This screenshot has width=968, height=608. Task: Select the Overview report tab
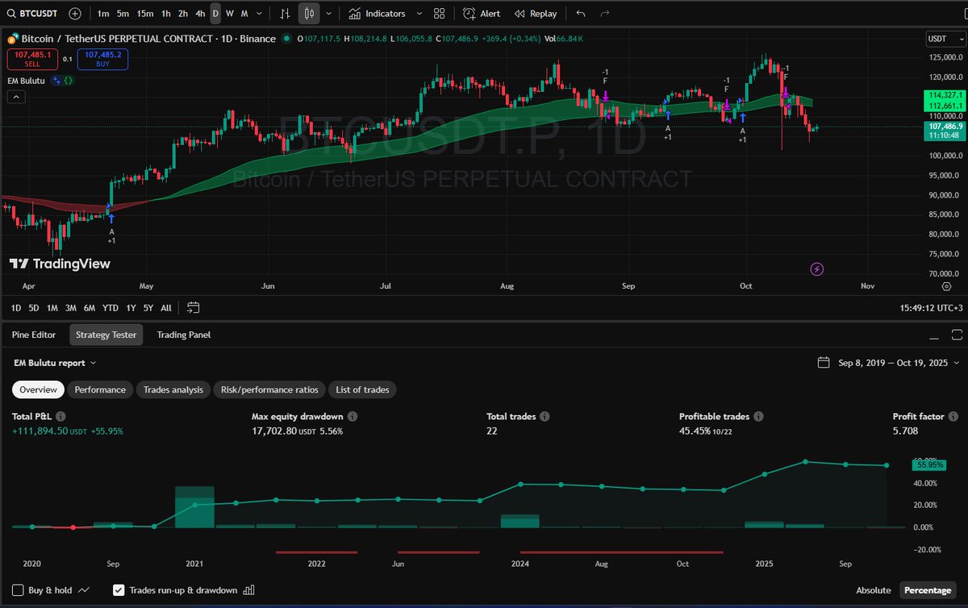39,389
